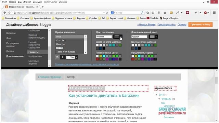Bookmark this page with the star icon
Viewport: 219px width, 123px height.
coord(148,13)
